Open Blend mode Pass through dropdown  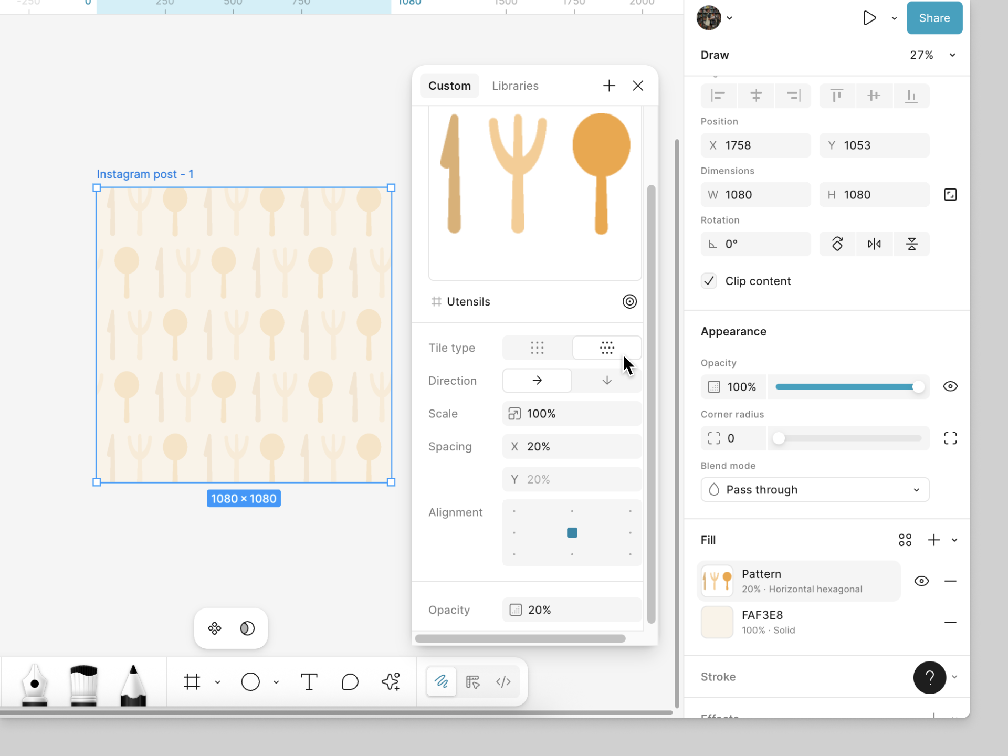coord(815,490)
